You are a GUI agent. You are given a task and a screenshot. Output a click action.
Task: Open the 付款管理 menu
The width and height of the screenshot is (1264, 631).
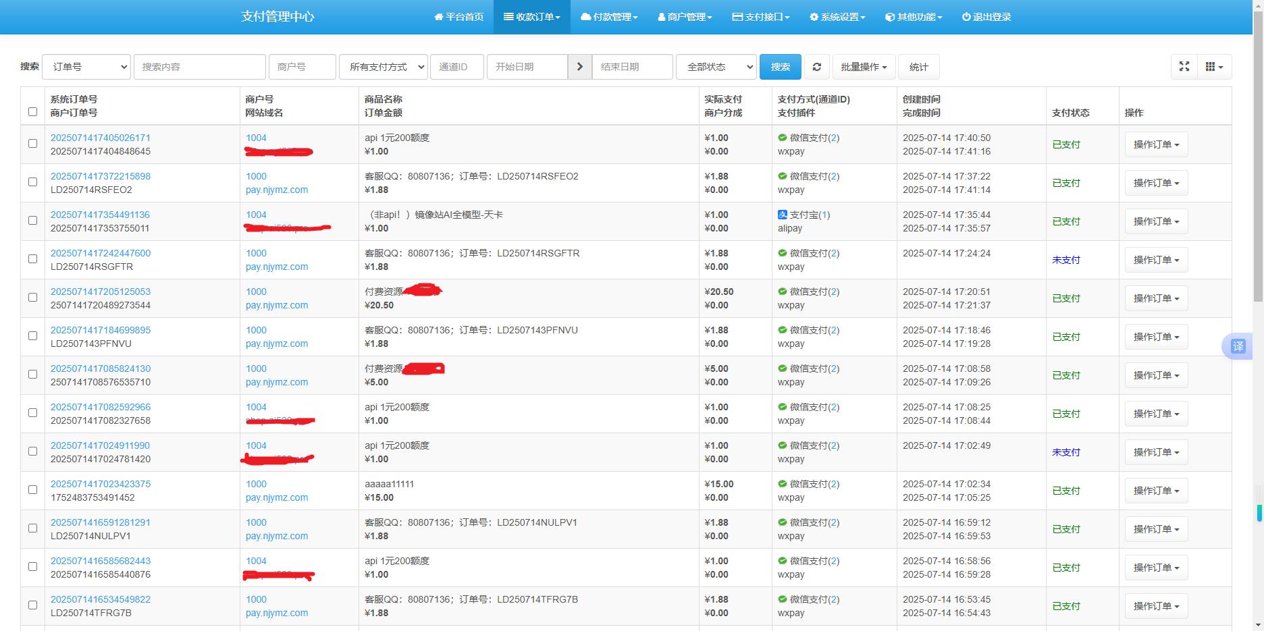609,17
